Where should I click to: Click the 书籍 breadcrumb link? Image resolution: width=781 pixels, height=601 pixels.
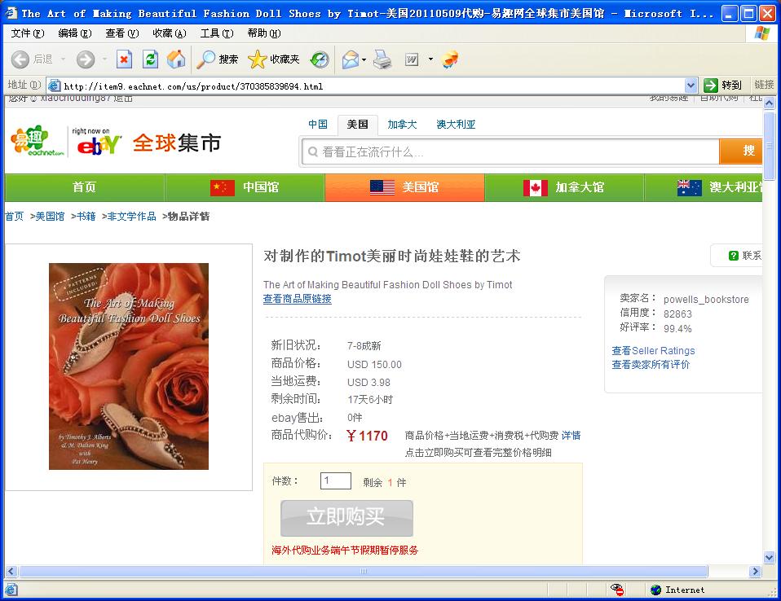[86, 217]
